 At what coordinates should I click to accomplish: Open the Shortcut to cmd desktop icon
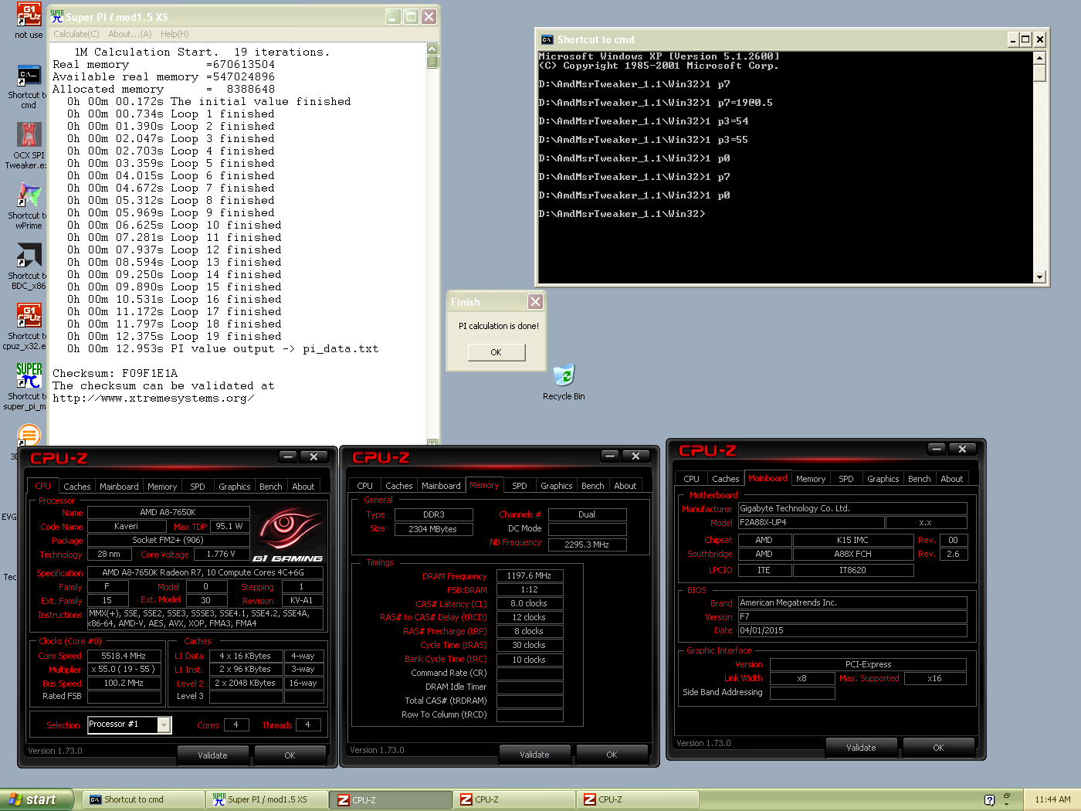click(x=29, y=87)
